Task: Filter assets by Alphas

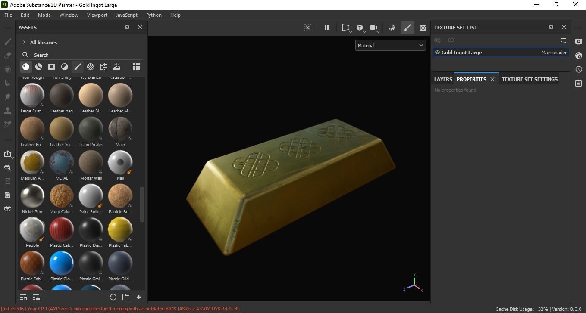Action: pos(91,67)
